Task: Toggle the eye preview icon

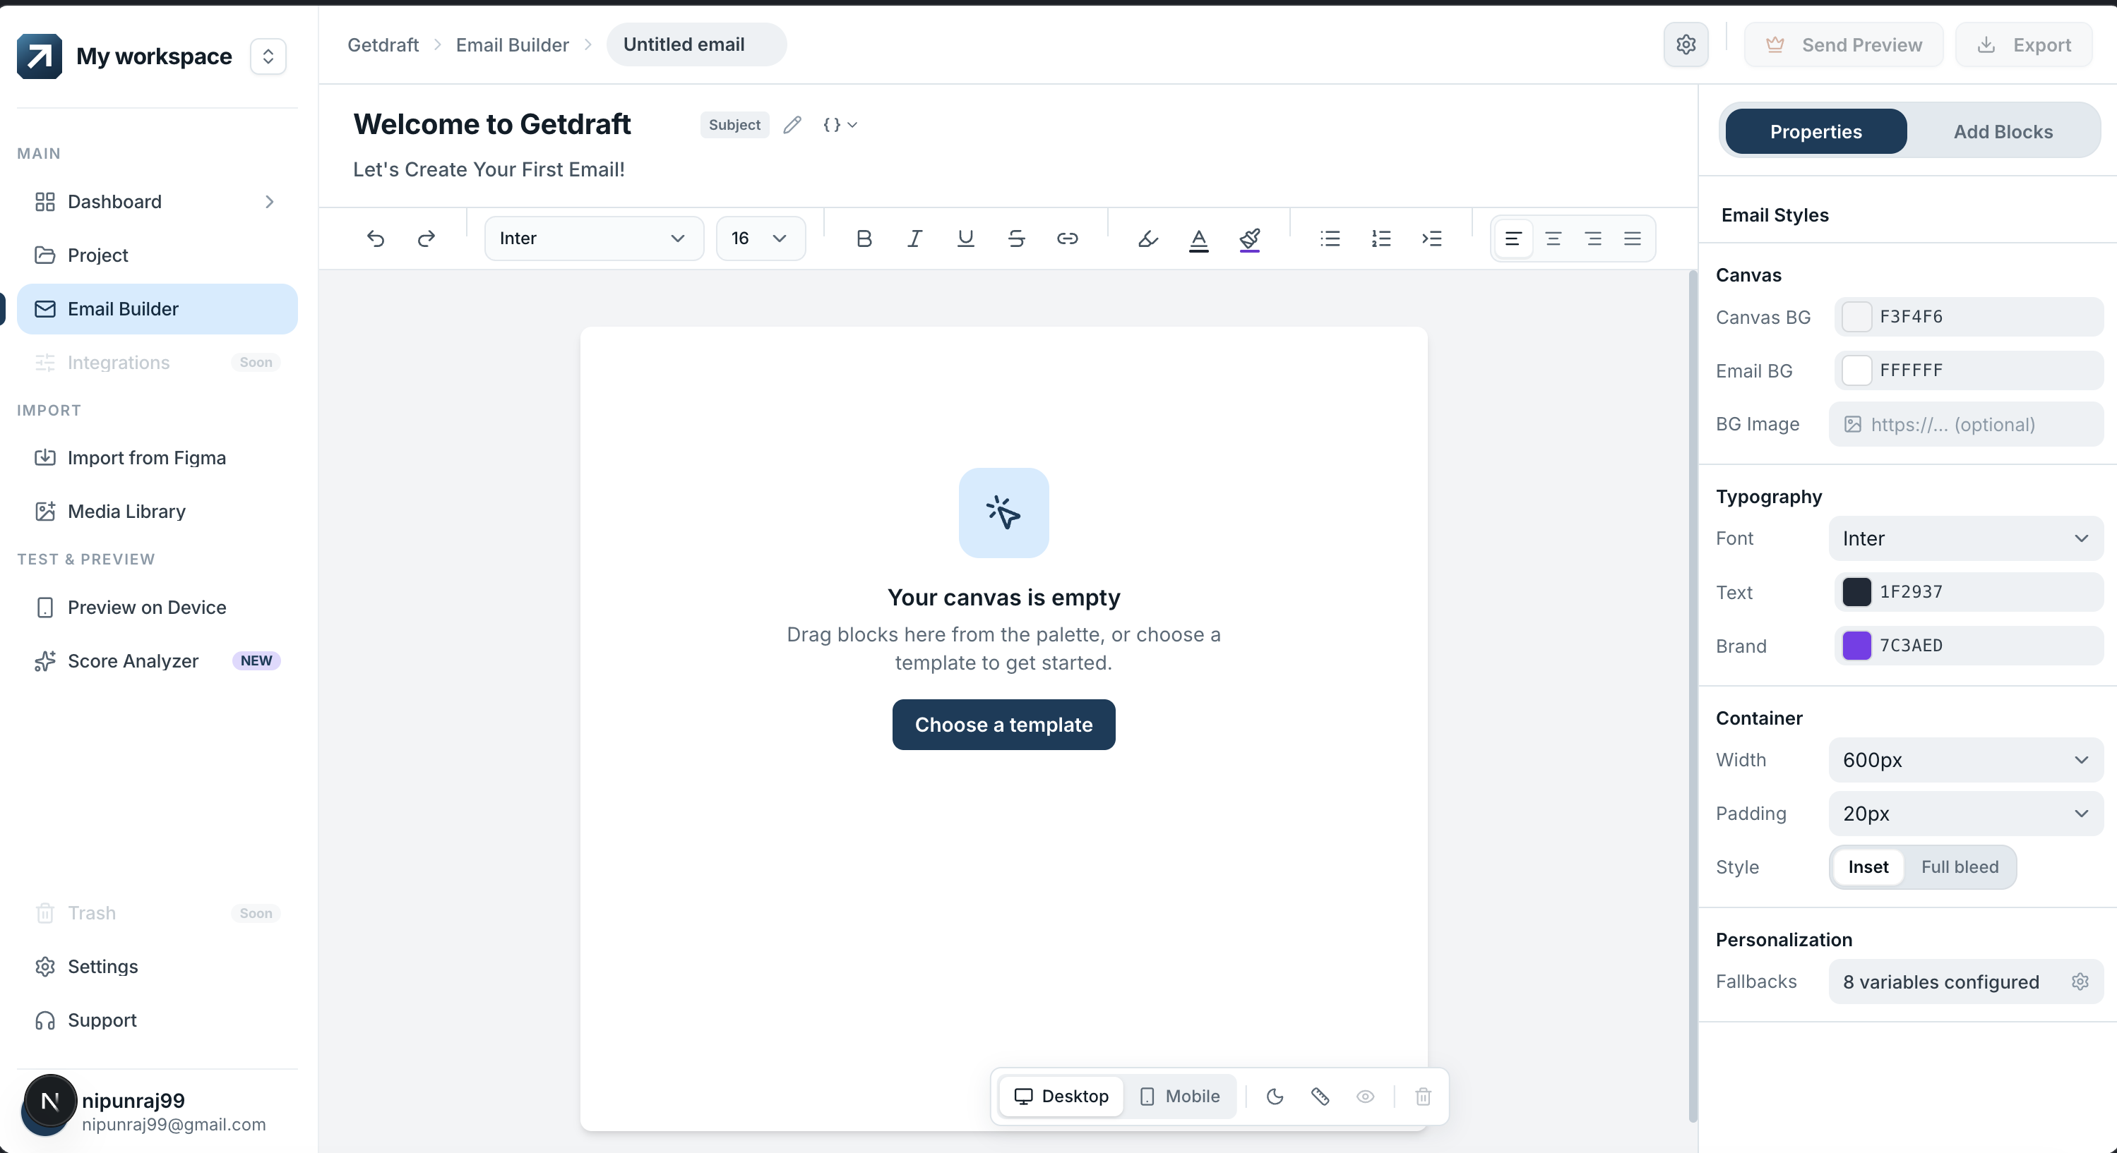Action: (x=1365, y=1097)
